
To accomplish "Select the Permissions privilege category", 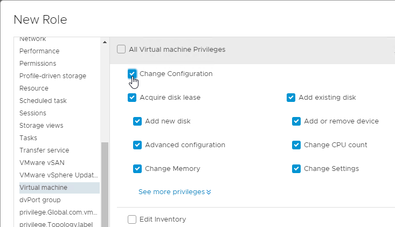I will tap(38, 64).
